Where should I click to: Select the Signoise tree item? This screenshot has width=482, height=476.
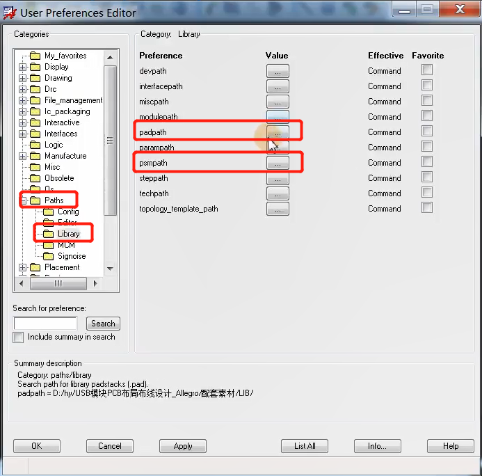click(72, 256)
